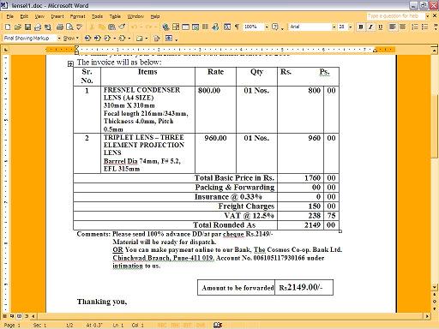Toggle Bold formatting

(361, 27)
